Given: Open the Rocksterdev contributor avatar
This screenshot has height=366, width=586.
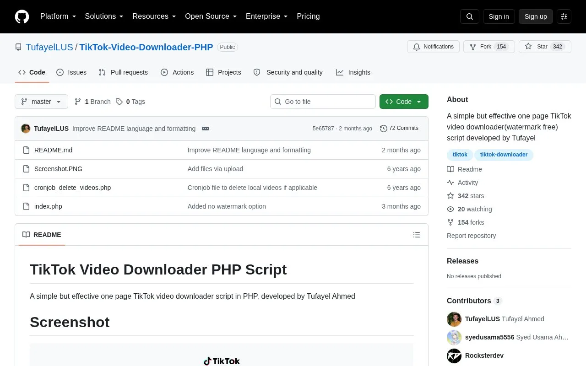Looking at the screenshot, I should [454, 355].
